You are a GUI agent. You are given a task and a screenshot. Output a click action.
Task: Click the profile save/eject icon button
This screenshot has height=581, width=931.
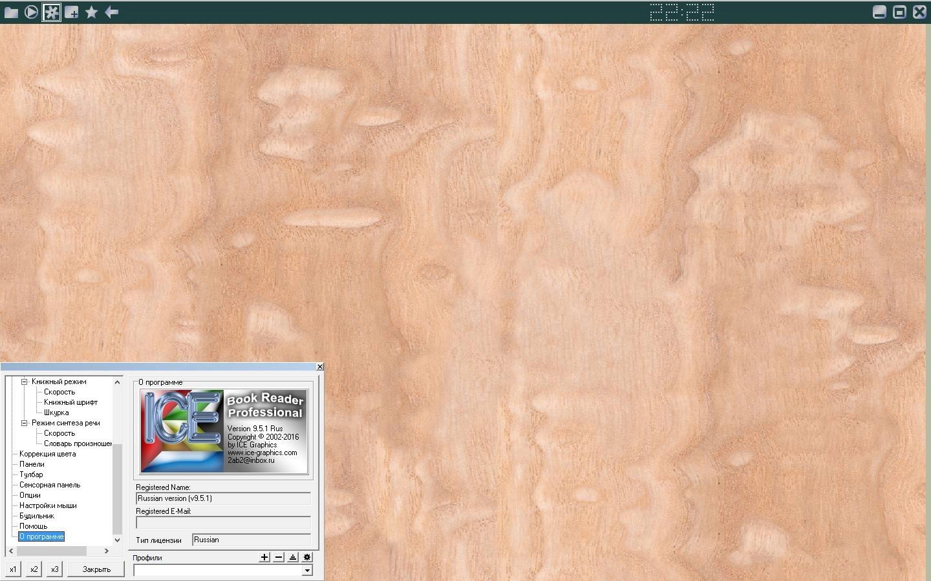(x=293, y=557)
